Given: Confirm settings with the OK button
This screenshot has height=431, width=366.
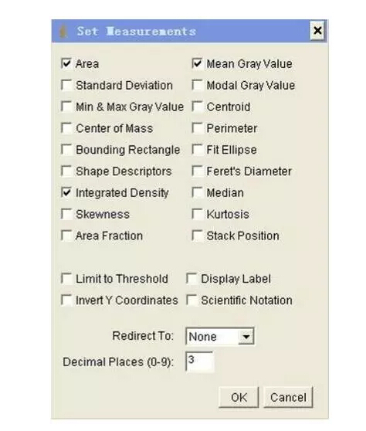Looking at the screenshot, I should [239, 397].
